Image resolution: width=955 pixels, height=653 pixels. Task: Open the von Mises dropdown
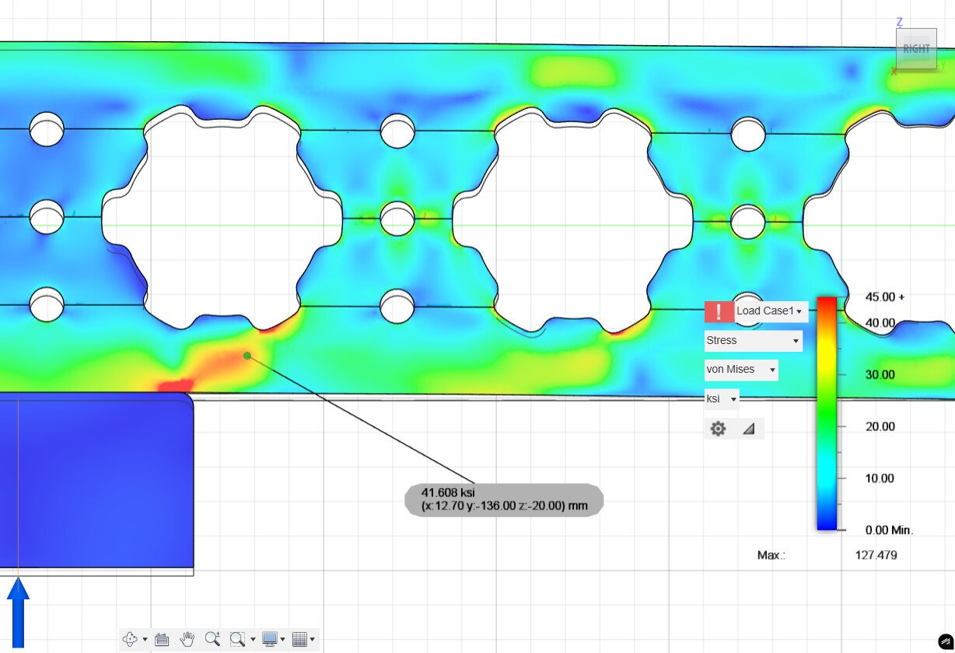[741, 369]
